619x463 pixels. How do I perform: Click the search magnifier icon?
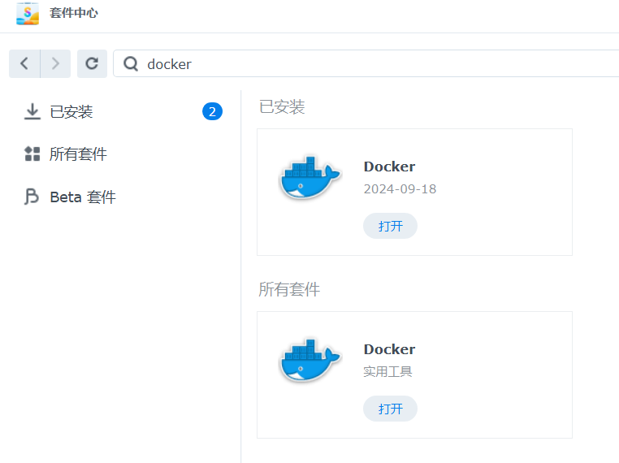coord(131,63)
